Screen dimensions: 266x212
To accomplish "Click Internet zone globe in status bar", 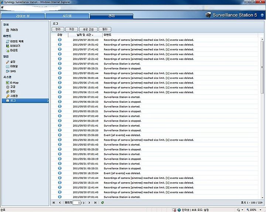I will click(x=179, y=210).
